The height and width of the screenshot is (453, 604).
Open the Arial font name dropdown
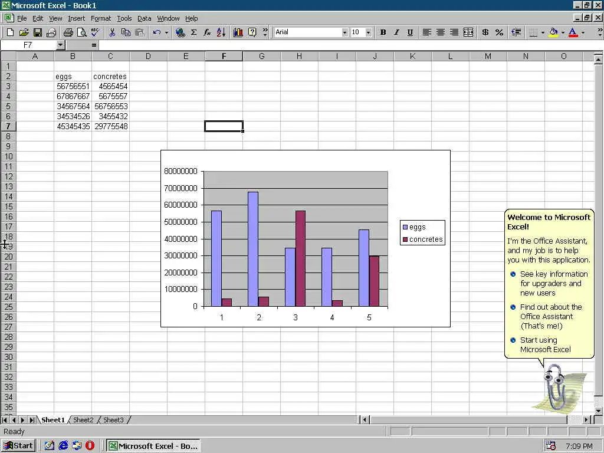[x=344, y=33]
